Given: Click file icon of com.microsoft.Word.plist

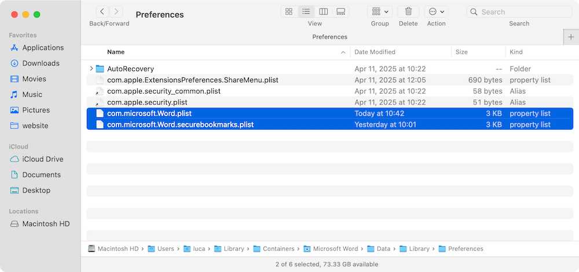Looking at the screenshot, I should pyautogui.click(x=100, y=113).
